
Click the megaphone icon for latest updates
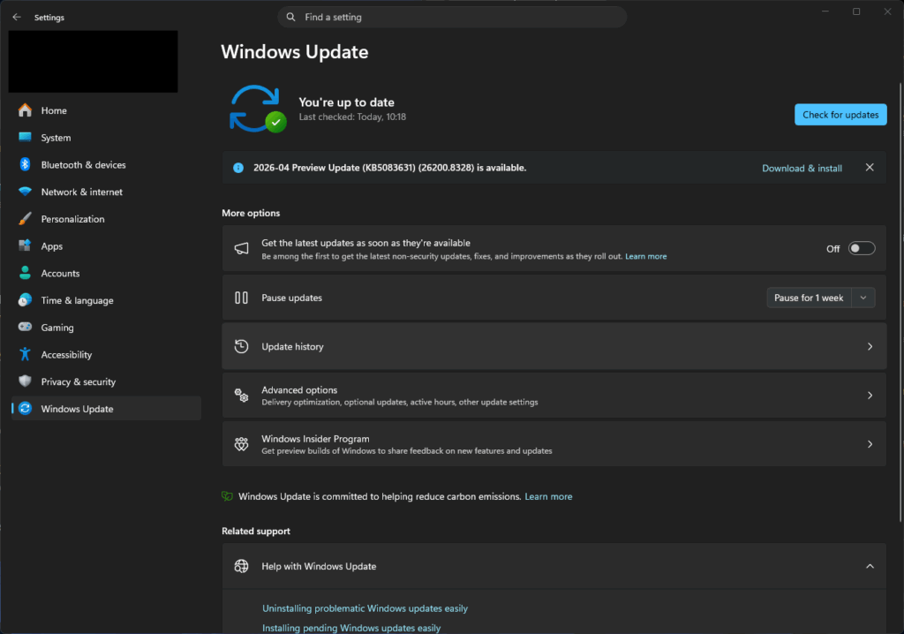click(x=242, y=249)
